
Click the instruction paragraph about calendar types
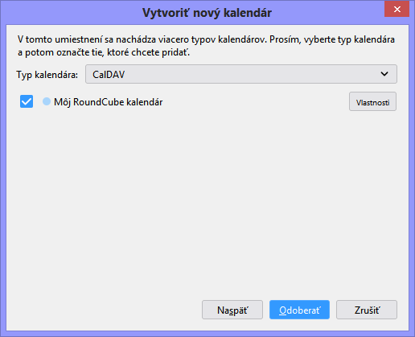tap(206, 46)
